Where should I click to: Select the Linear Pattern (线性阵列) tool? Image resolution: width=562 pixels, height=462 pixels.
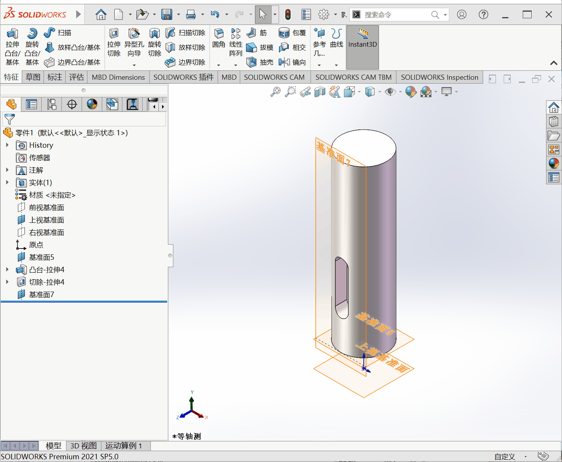pyautogui.click(x=236, y=43)
